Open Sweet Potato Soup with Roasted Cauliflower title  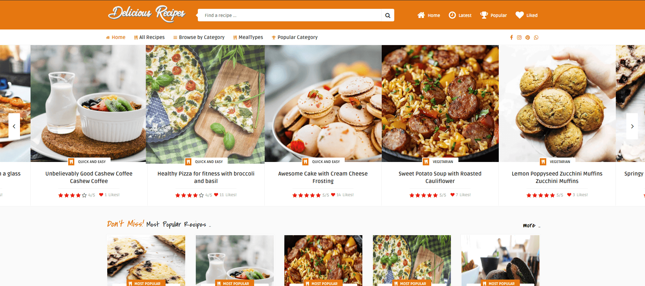[x=440, y=177]
